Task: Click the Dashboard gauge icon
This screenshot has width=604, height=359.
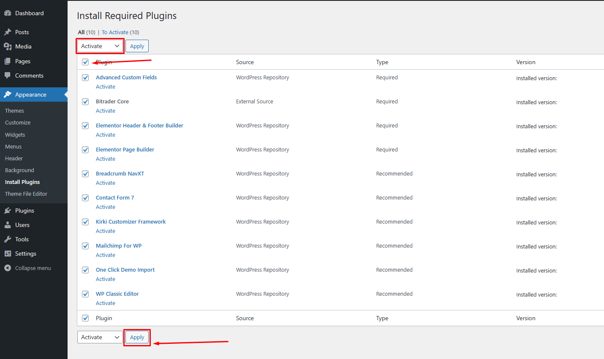Action: (x=8, y=13)
